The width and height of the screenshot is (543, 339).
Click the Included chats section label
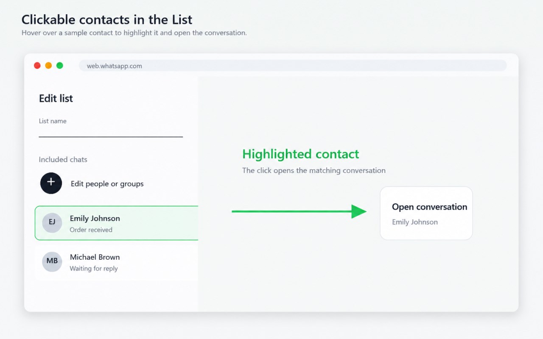(x=63, y=159)
